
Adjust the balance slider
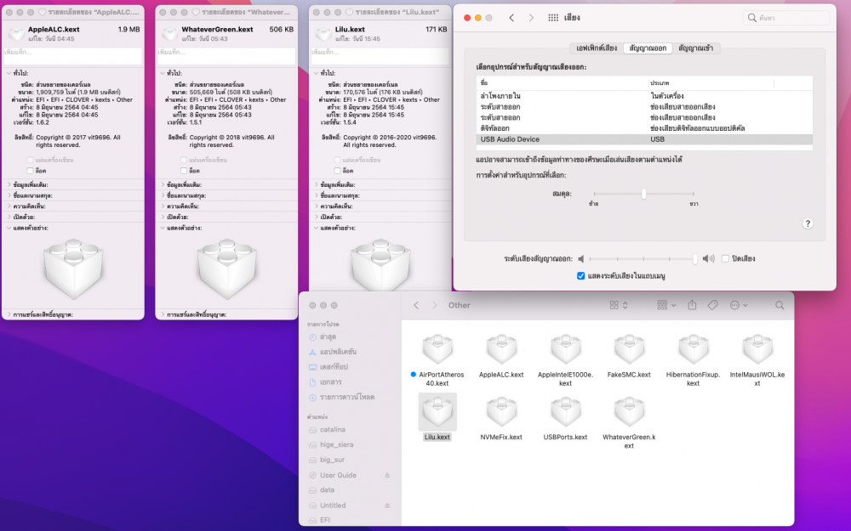pos(643,194)
